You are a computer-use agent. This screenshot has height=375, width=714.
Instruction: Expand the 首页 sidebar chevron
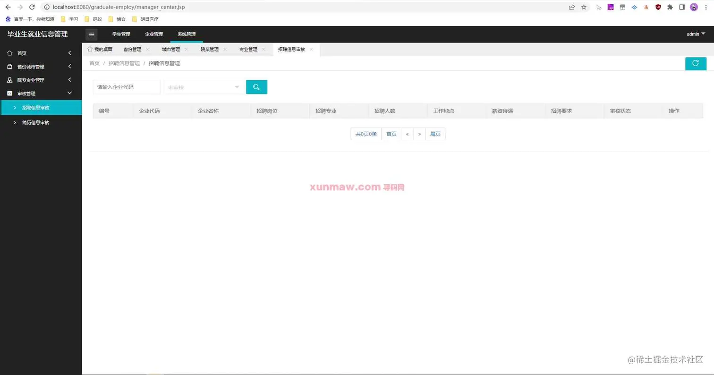click(x=69, y=53)
